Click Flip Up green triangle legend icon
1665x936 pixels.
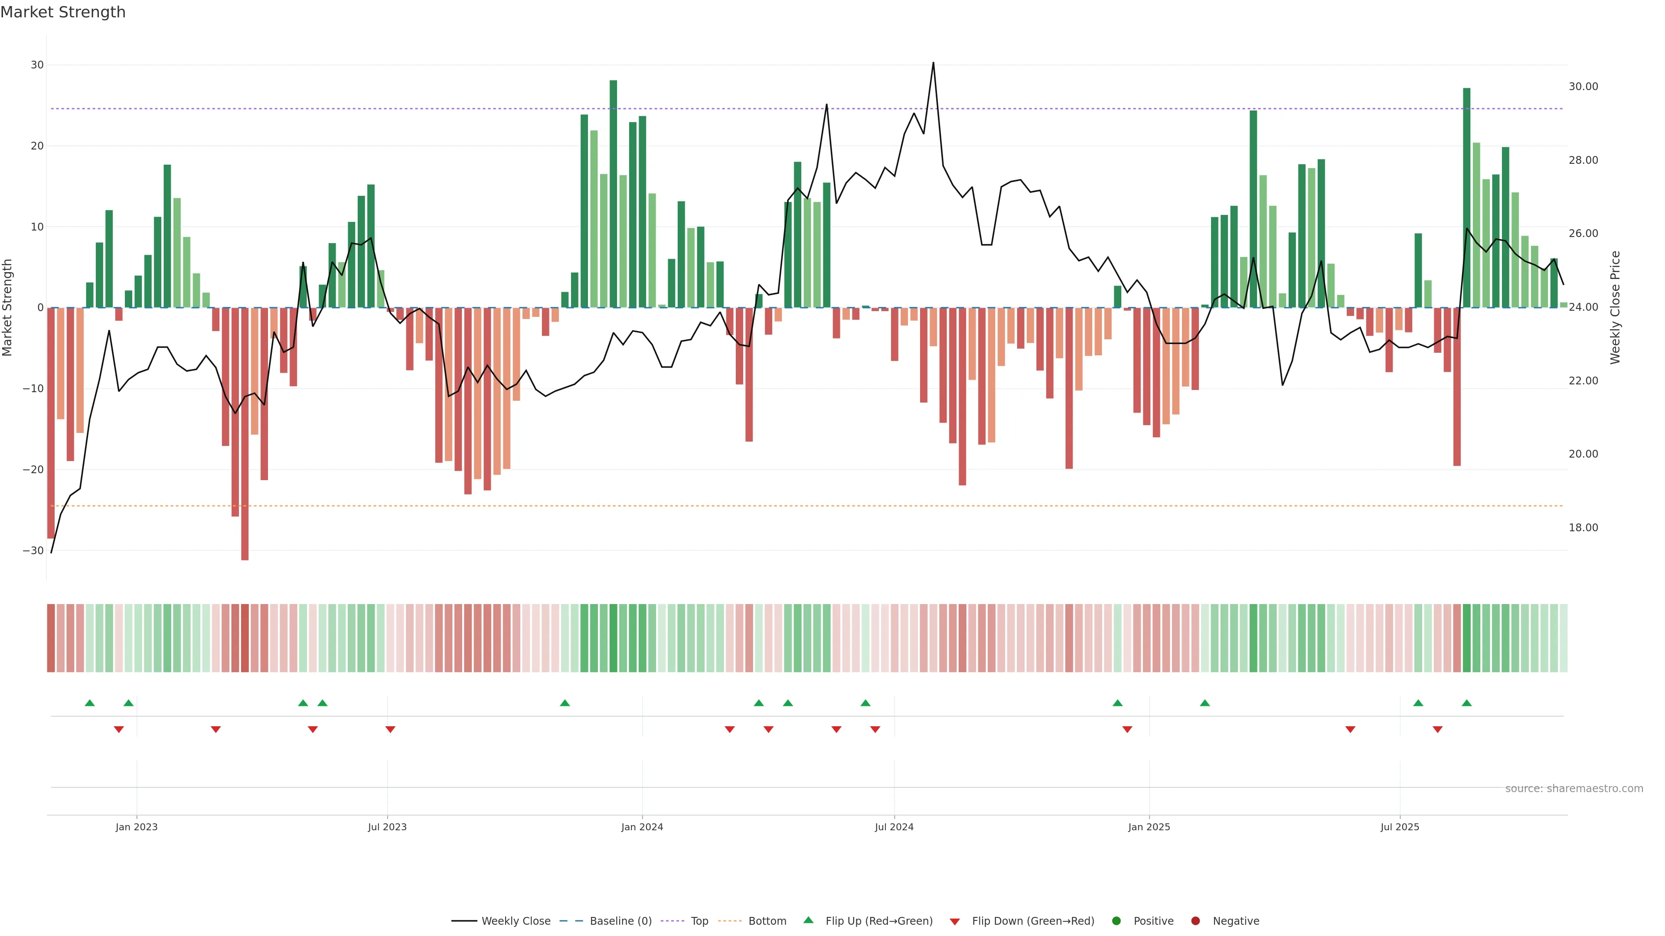click(x=808, y=920)
